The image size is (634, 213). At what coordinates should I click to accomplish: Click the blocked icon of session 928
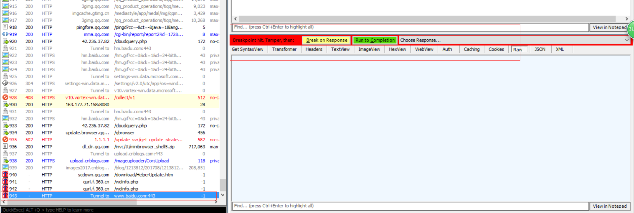[x=5, y=97]
